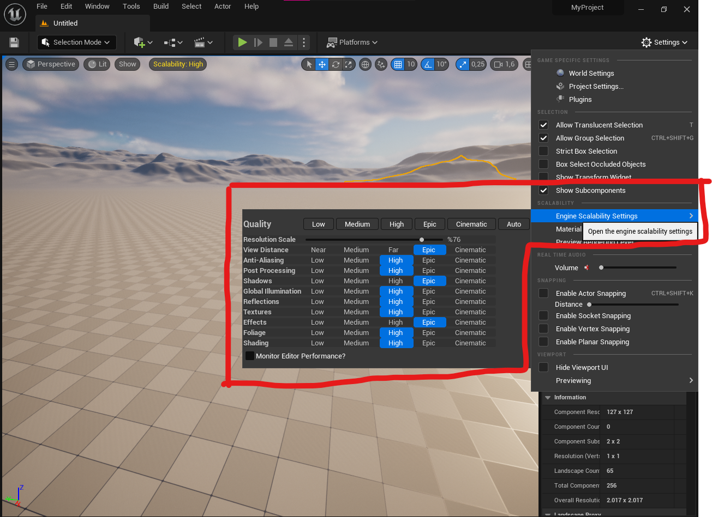The image size is (712, 517).
Task: Toggle Allow Translucent Selection checkbox
Action: pos(543,125)
